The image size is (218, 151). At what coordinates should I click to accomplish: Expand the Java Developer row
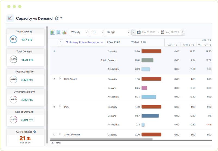(x=60, y=134)
